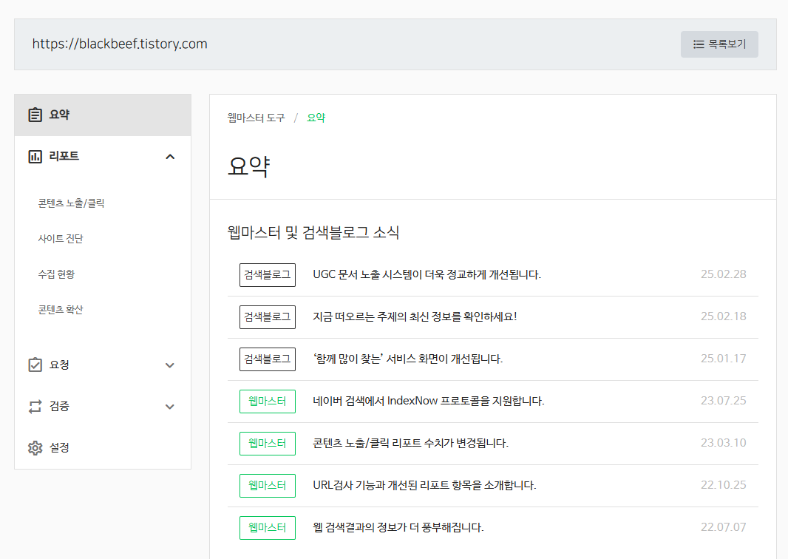The width and height of the screenshot is (788, 559).
Task: Select 콘텐츠 확산 report item
Action: [x=61, y=309]
